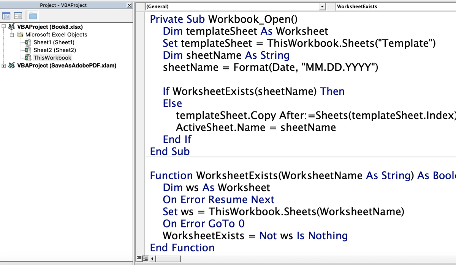Collapse the Microsoft Excel Objects folder

tap(11, 34)
